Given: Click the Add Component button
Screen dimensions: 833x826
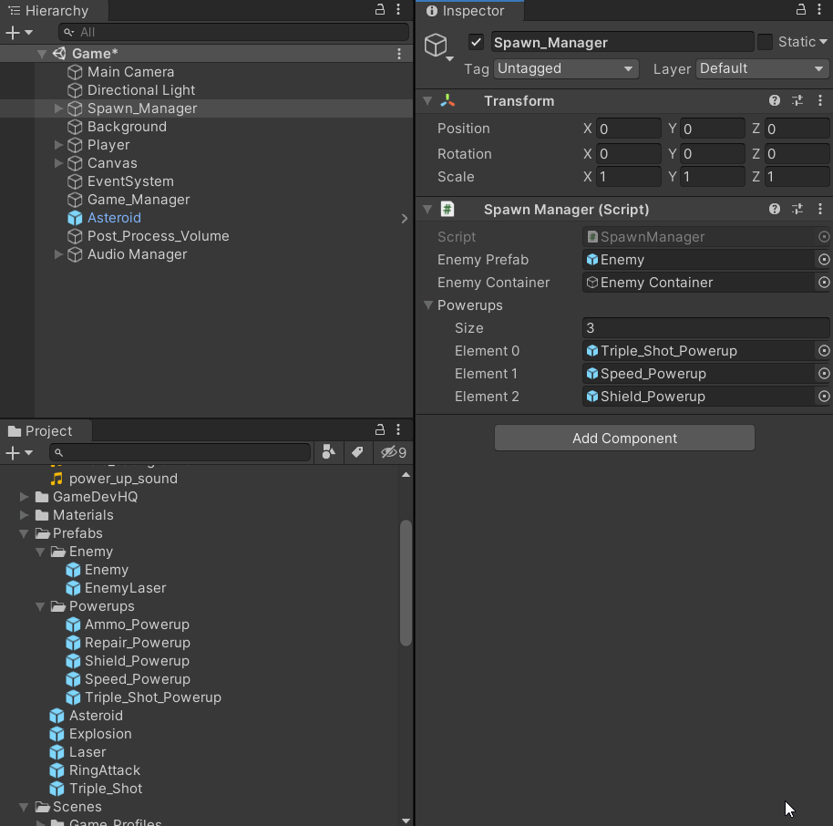Looking at the screenshot, I should pyautogui.click(x=624, y=438).
